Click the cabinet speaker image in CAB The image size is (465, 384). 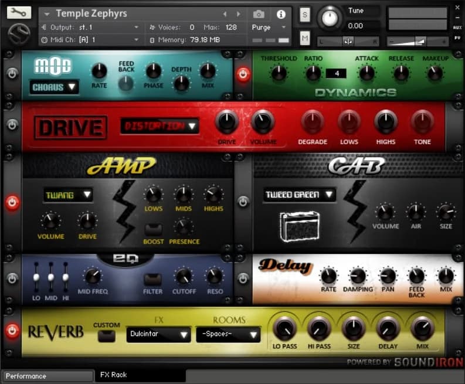299,226
